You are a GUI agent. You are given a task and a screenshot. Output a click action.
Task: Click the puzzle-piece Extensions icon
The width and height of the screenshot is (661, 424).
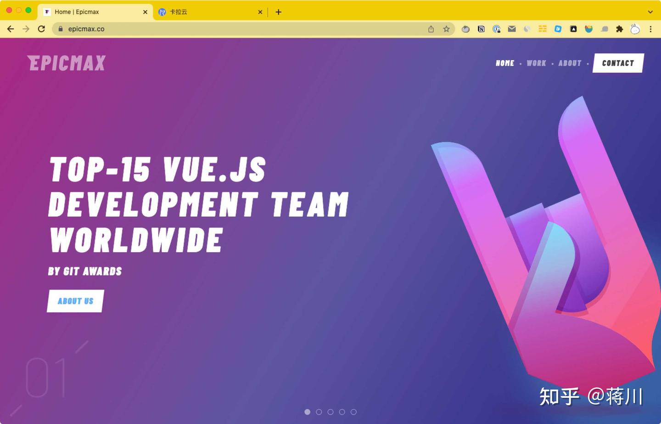(619, 28)
